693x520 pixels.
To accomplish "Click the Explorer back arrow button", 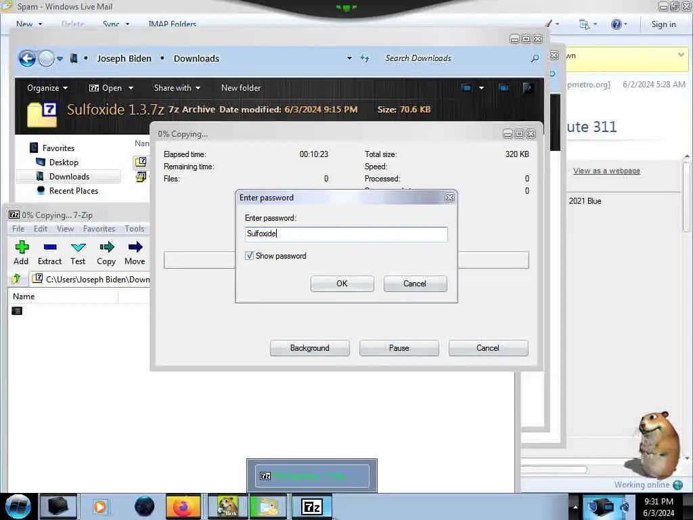I will 27,58.
